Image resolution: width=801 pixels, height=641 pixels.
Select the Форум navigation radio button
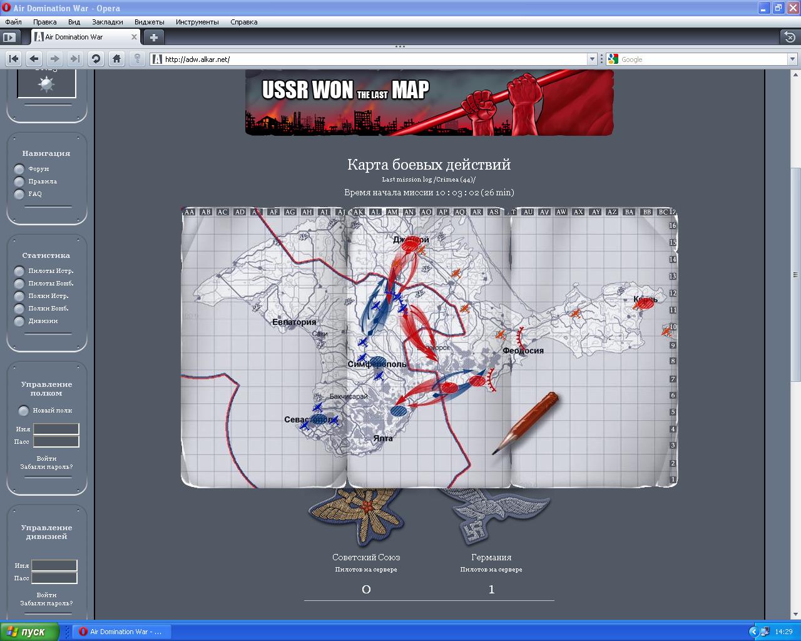[x=19, y=169]
